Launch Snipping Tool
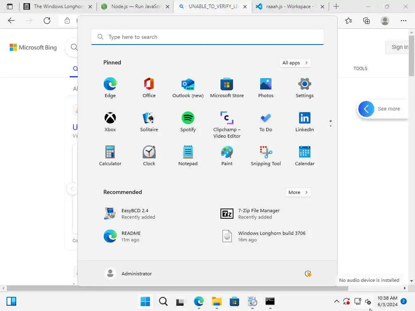This screenshot has height=311, width=415. click(x=266, y=156)
